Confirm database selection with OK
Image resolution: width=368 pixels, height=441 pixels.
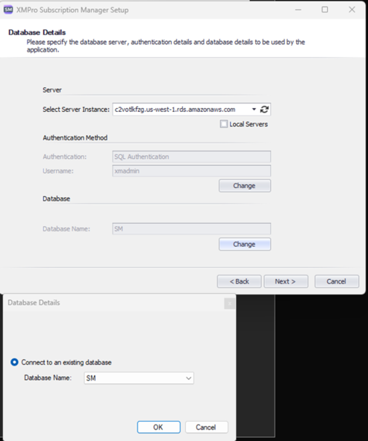pyautogui.click(x=158, y=428)
